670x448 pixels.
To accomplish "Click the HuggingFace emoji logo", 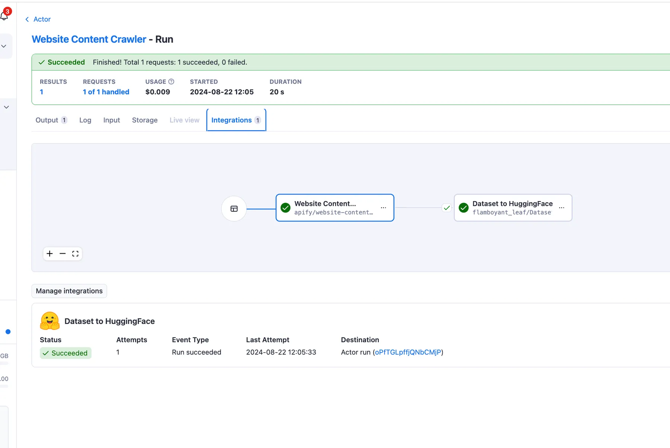I will coord(50,321).
